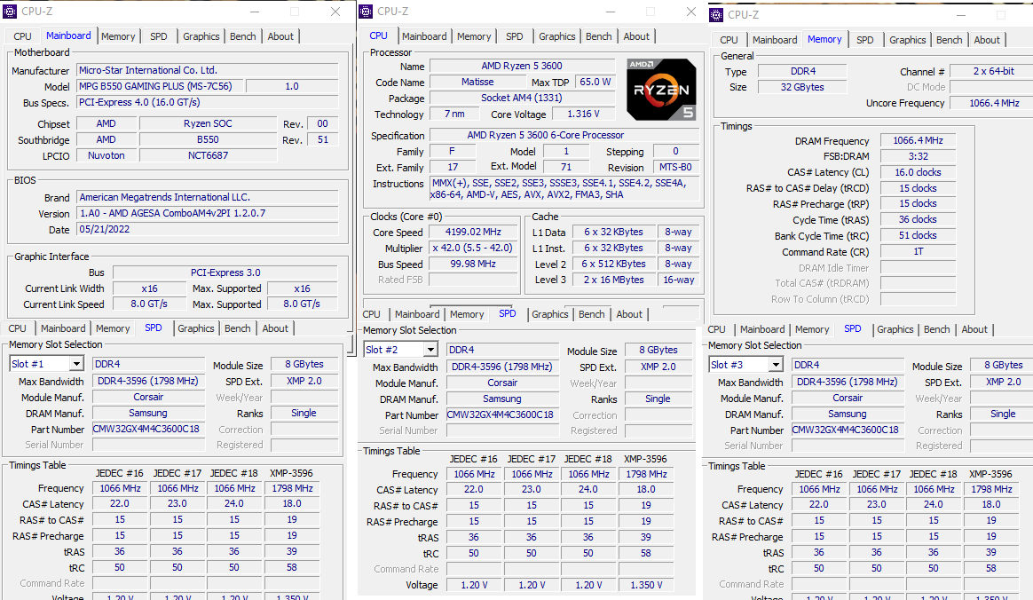Open the Slot #3 memory slot dropdown

(776, 364)
